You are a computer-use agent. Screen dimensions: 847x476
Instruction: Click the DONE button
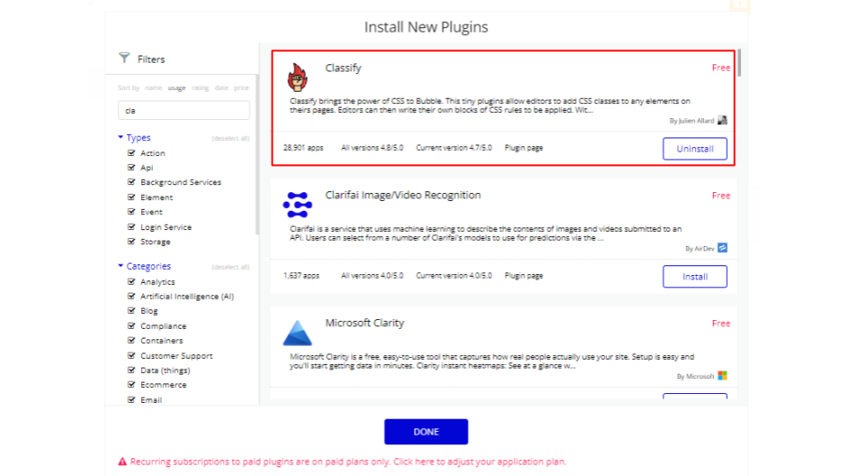[x=426, y=432]
